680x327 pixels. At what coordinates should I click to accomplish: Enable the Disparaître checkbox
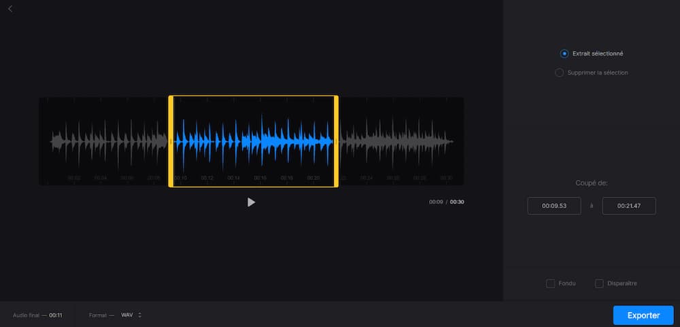click(599, 284)
